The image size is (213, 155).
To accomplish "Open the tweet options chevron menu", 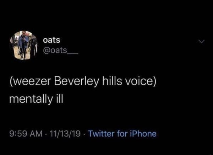I will [x=202, y=42].
